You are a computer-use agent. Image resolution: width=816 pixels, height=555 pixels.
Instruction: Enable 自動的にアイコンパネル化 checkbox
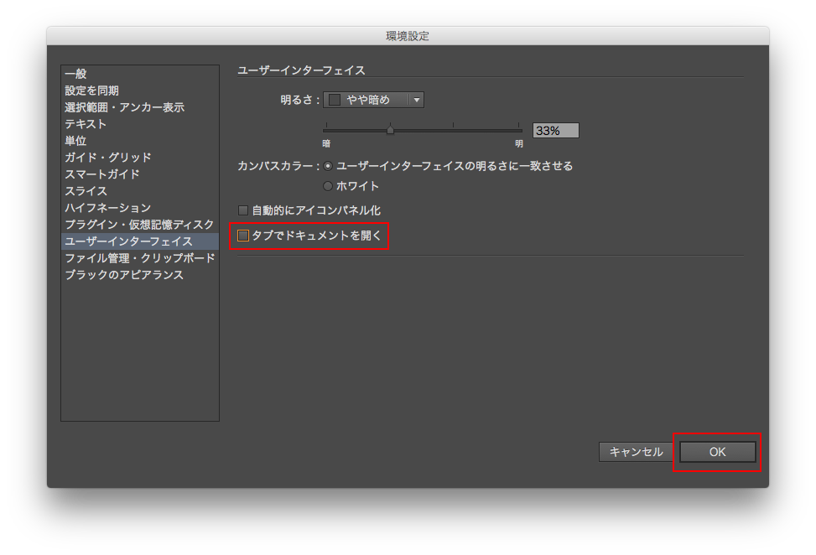tap(243, 210)
